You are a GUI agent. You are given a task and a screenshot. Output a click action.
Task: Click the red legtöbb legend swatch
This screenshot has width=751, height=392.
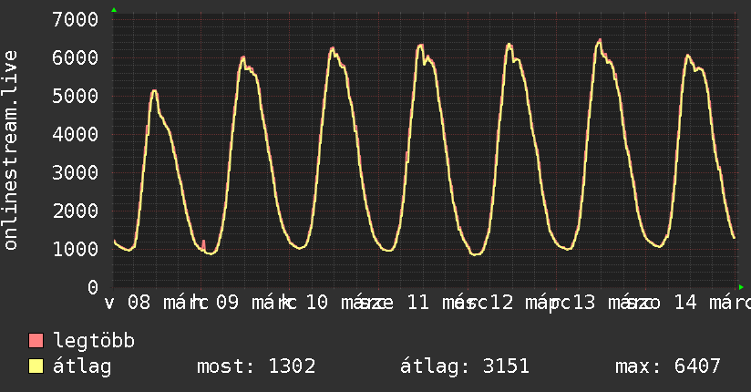36,341
